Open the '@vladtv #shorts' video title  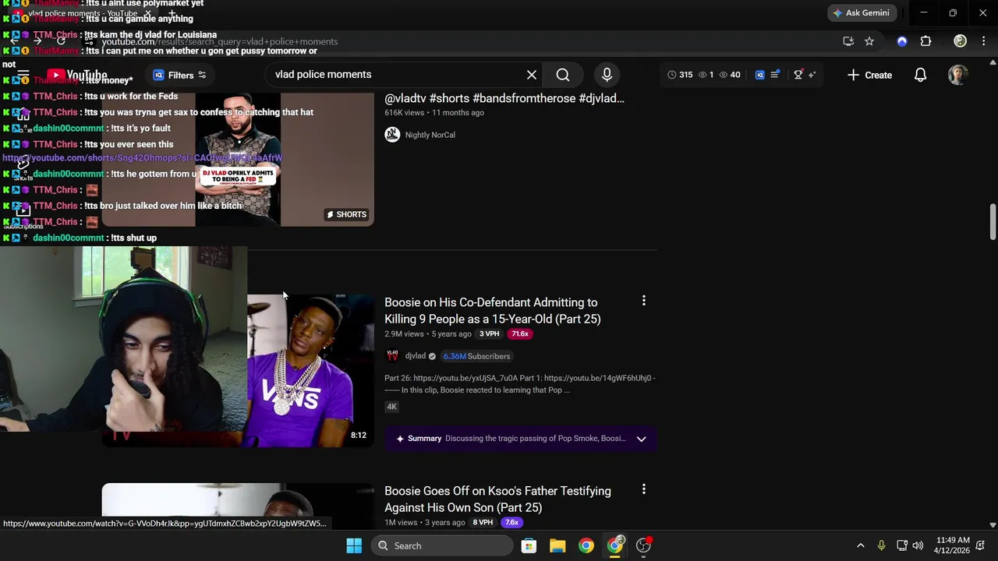[x=504, y=98]
